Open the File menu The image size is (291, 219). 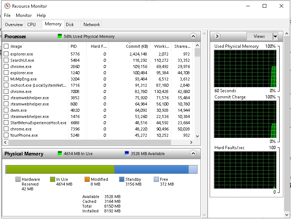[x=7, y=15]
